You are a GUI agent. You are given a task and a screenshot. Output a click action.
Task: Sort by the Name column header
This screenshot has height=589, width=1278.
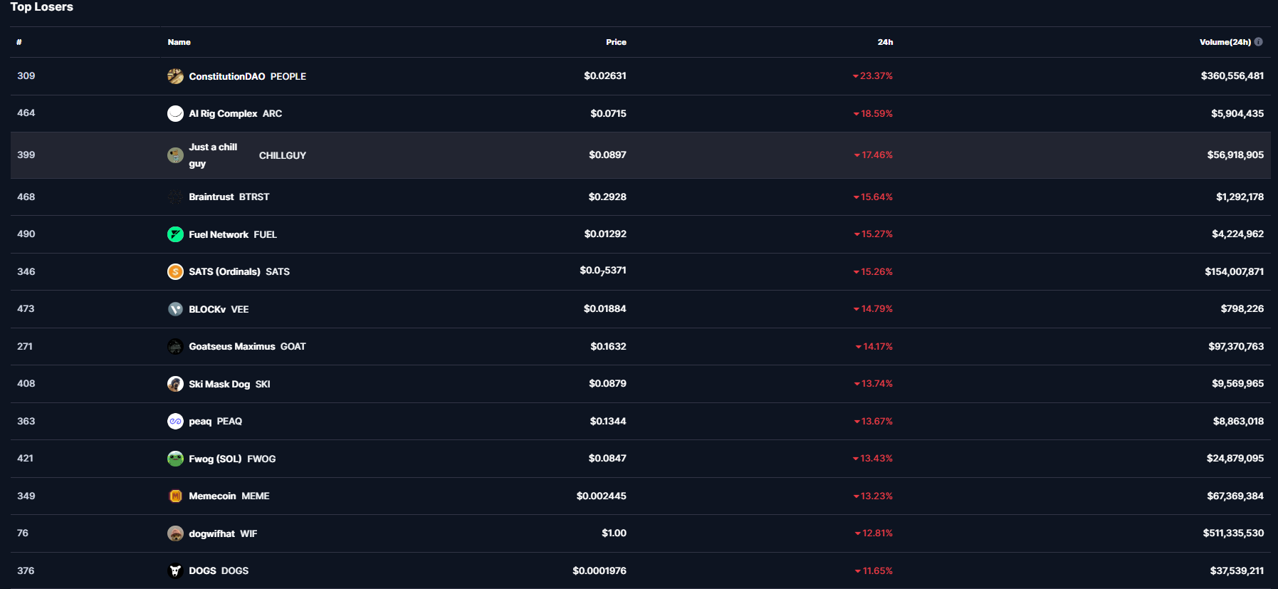point(179,42)
